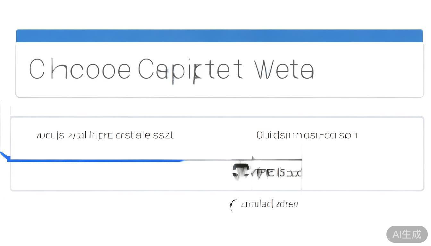The image size is (431, 246).
Task: Click the empty space right of the heading text
Action: [369, 70]
